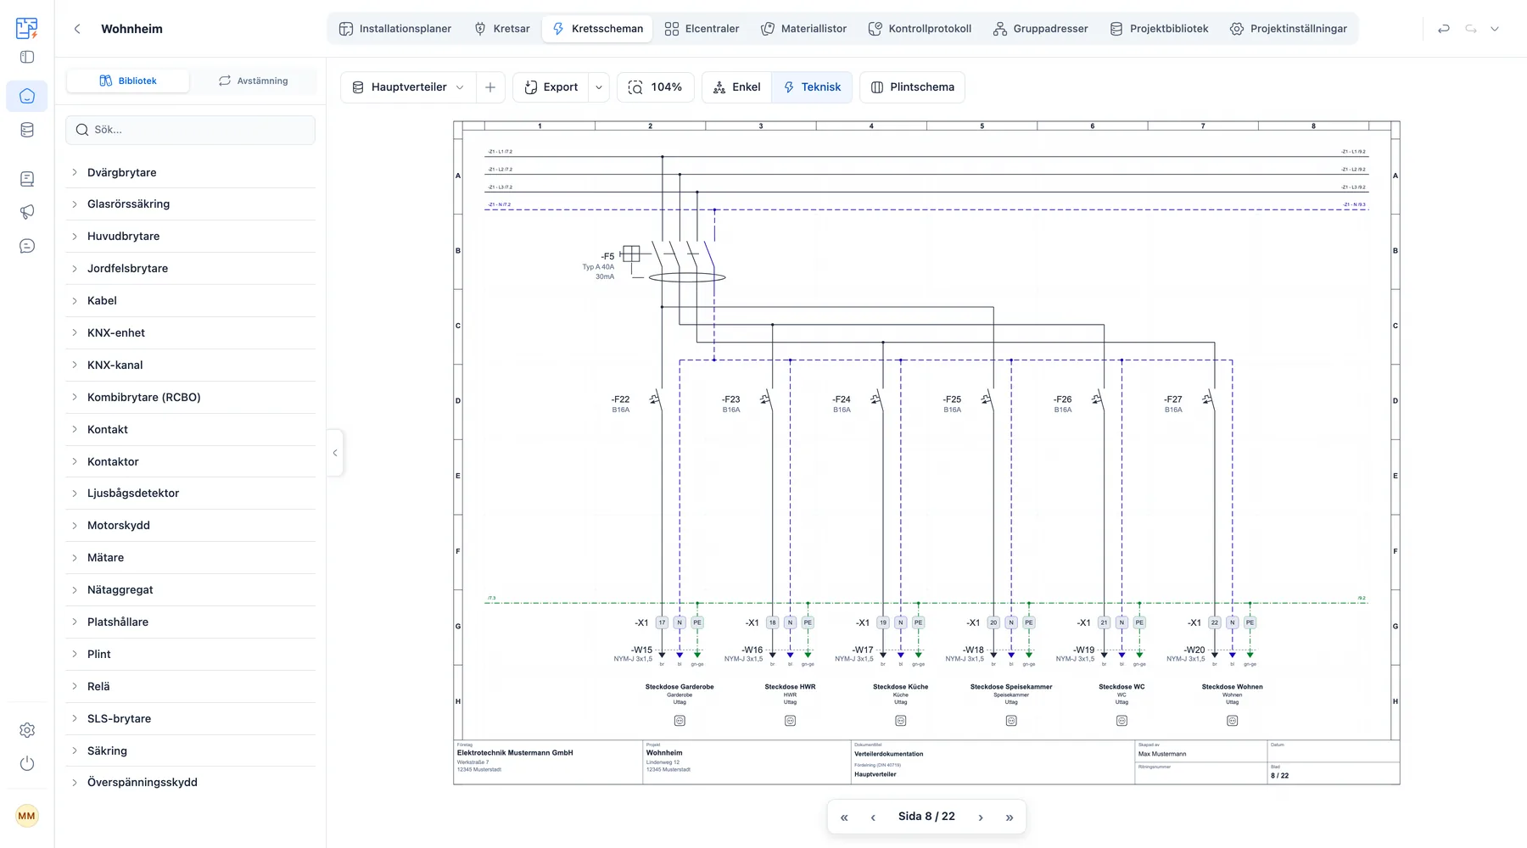Viewport: 1527px width, 848px height.
Task: Open the zoom control showing 104%
Action: pos(655,87)
